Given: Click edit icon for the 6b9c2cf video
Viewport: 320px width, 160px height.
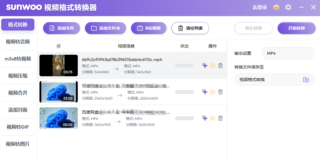Looking at the screenshot, I should click(205, 65).
